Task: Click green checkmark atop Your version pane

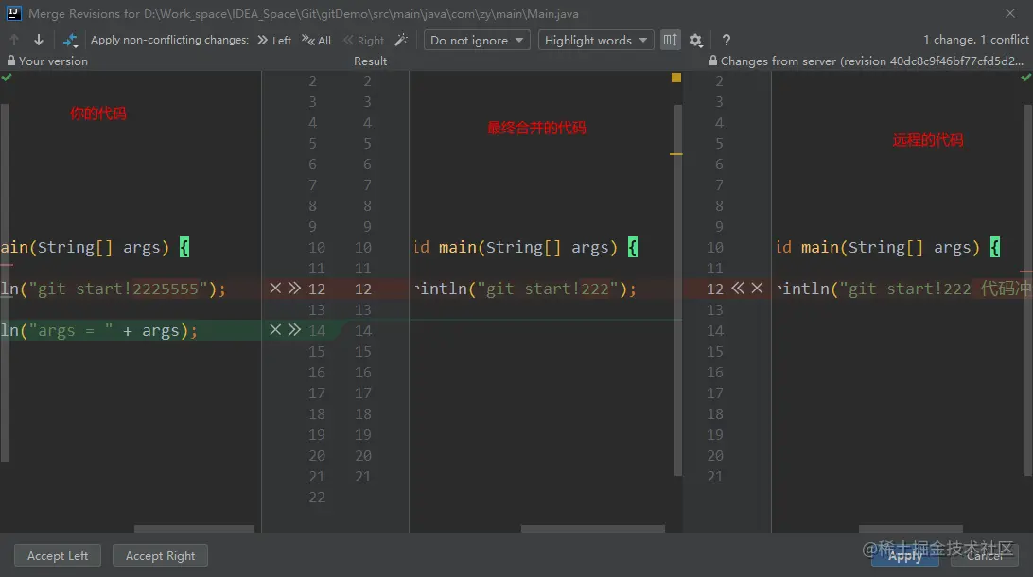Action: (7, 78)
